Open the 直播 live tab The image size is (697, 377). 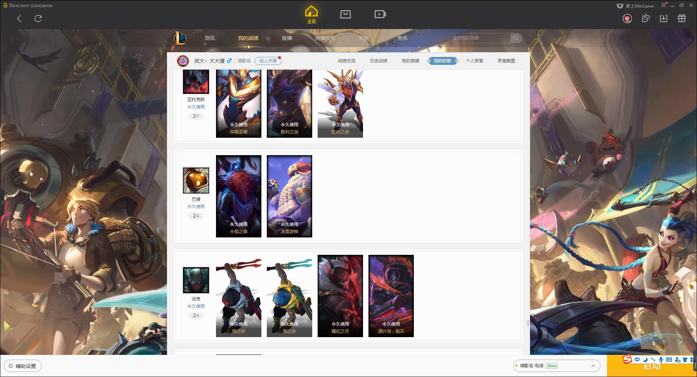coord(287,38)
